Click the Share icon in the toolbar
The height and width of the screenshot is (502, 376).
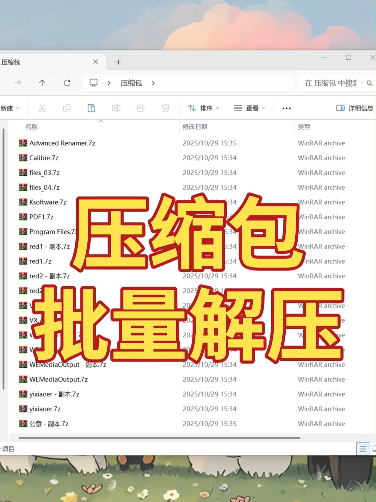(141, 108)
